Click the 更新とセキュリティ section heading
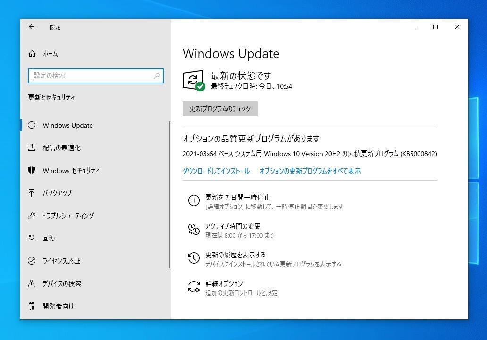Viewport: 487px width, 340px height. pos(51,98)
